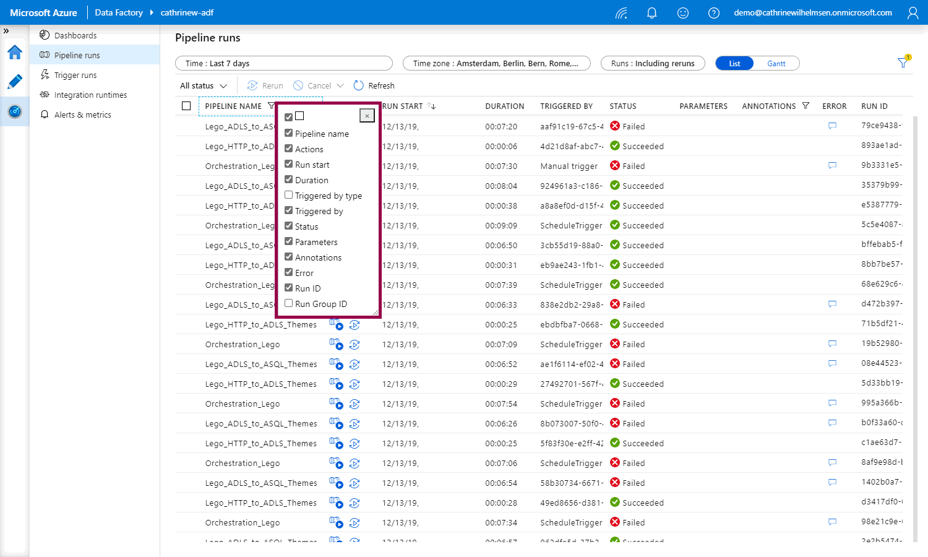
Task: Open the help question mark icon
Action: (713, 13)
